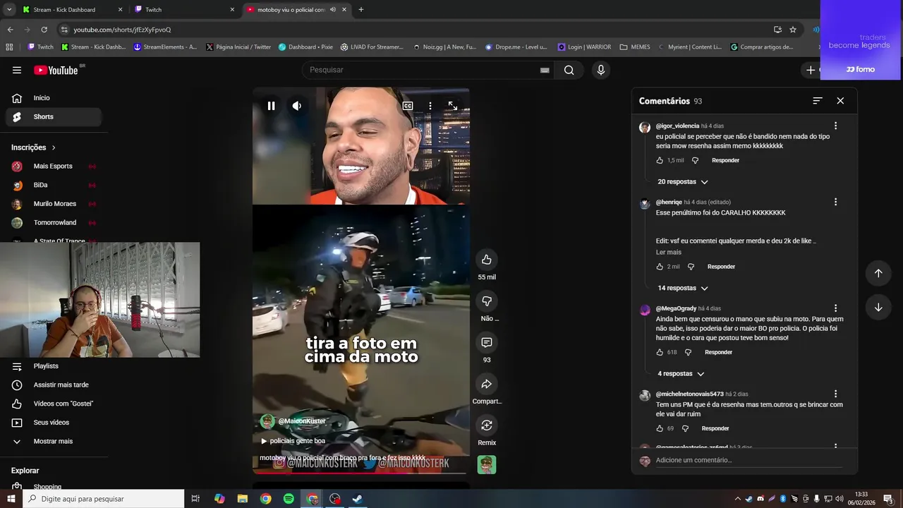
Task: Open the tab search dropdown arrow
Action: point(9,10)
